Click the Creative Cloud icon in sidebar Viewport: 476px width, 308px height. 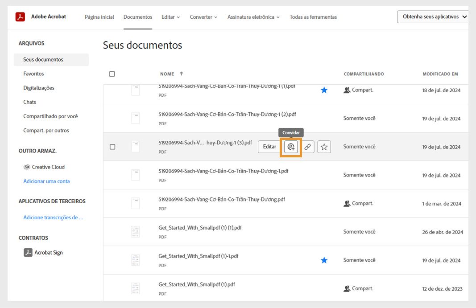click(27, 167)
